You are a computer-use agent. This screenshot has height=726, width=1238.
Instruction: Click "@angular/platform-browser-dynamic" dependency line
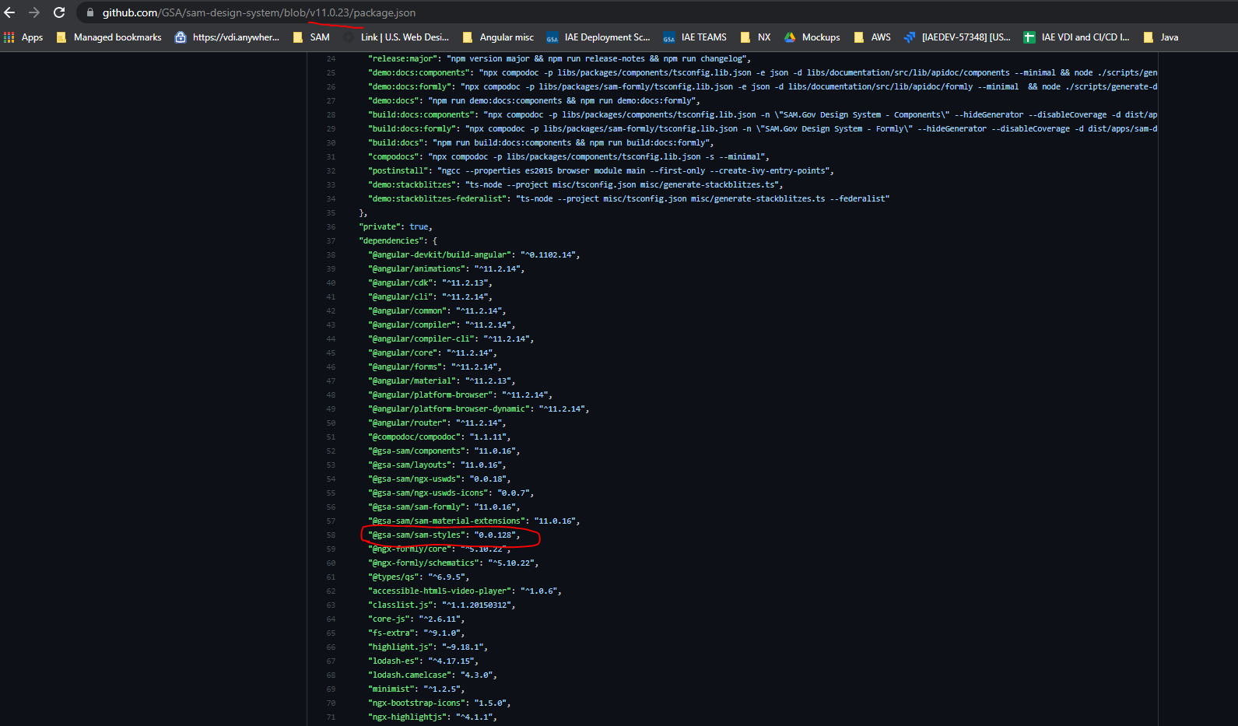pyautogui.click(x=479, y=409)
